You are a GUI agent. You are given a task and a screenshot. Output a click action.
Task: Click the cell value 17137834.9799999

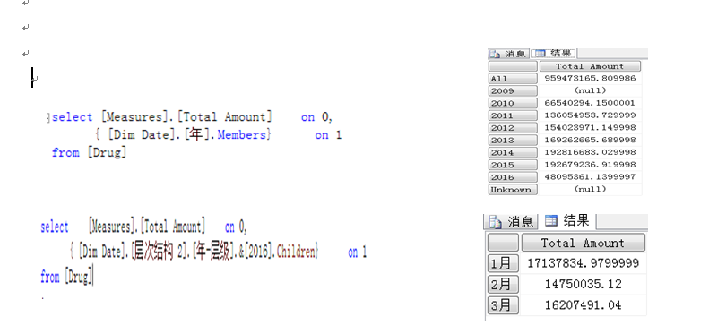pos(584,263)
